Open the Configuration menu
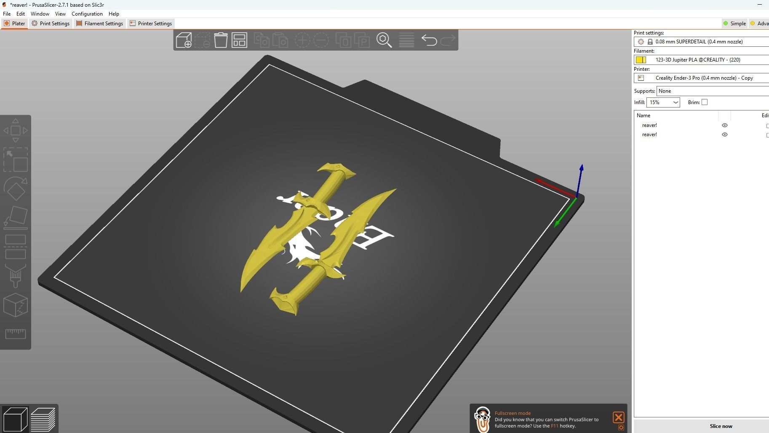Image resolution: width=769 pixels, height=433 pixels. [87, 14]
